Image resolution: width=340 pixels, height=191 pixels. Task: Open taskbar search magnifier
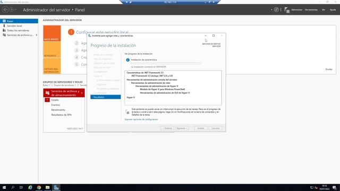click(13, 187)
